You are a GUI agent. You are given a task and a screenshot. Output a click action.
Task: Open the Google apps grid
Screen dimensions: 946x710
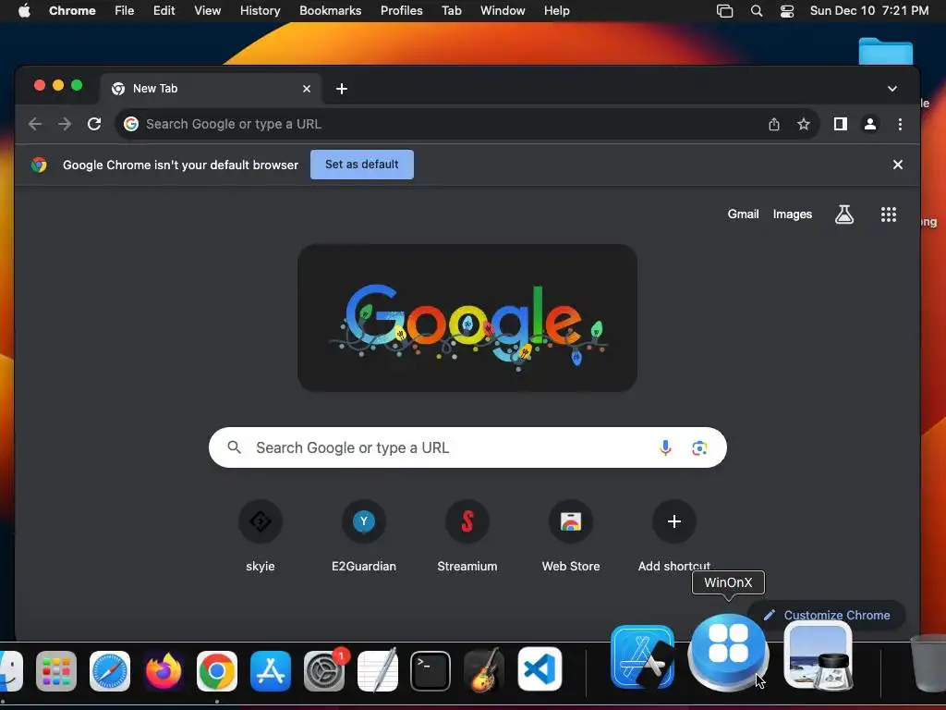[888, 214]
